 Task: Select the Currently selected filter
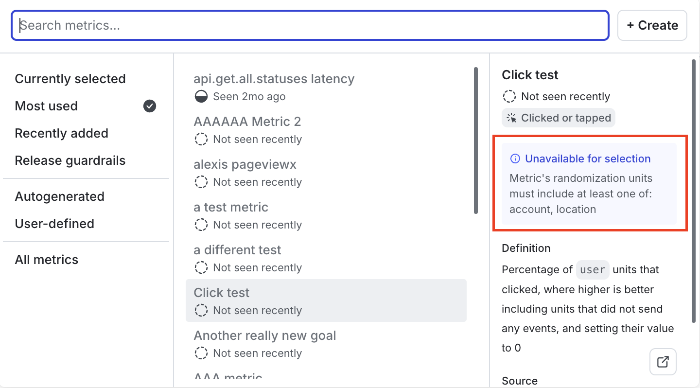pyautogui.click(x=70, y=78)
